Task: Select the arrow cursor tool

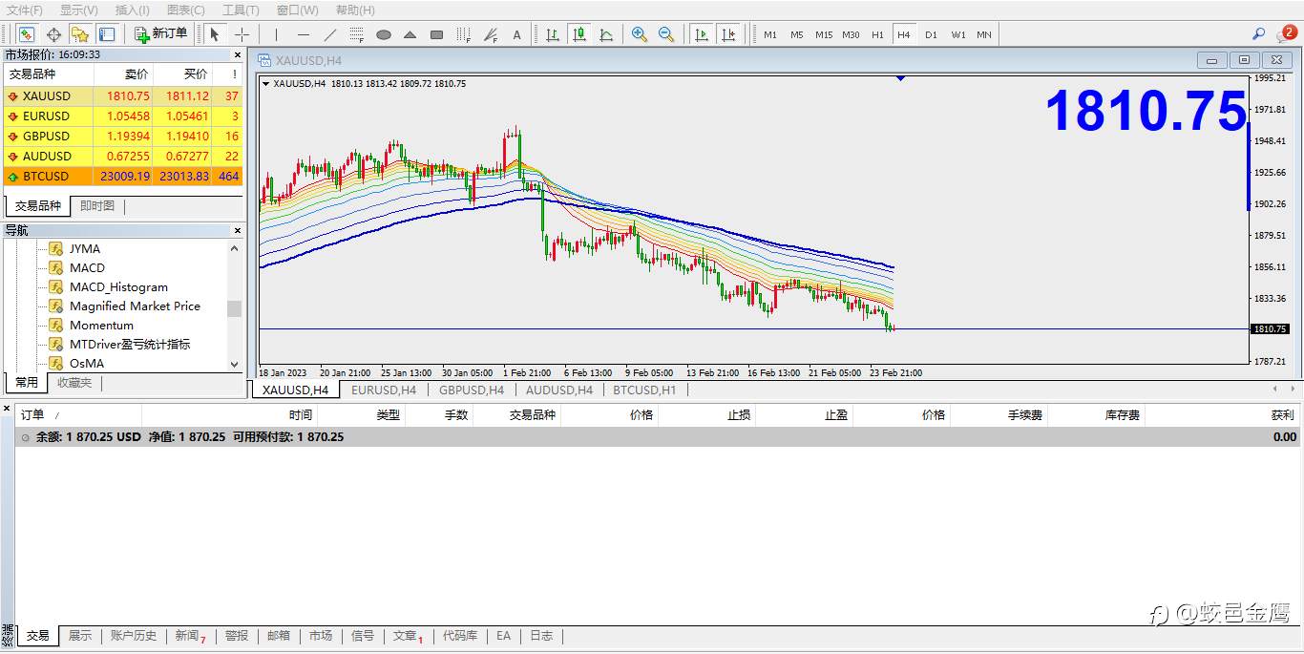Action: [x=215, y=34]
